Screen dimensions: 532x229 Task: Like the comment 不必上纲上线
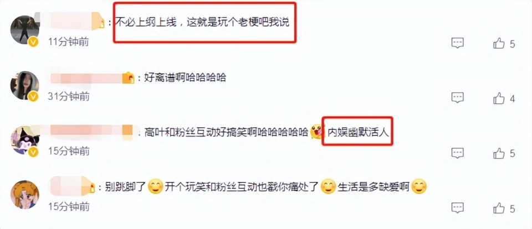(x=499, y=43)
